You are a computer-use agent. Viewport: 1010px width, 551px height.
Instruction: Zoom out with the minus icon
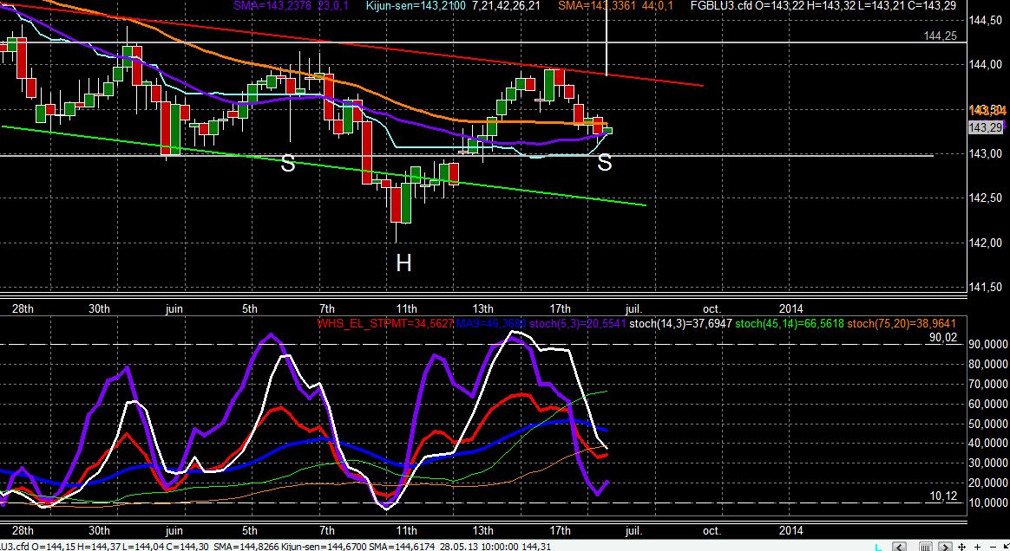[993, 548]
